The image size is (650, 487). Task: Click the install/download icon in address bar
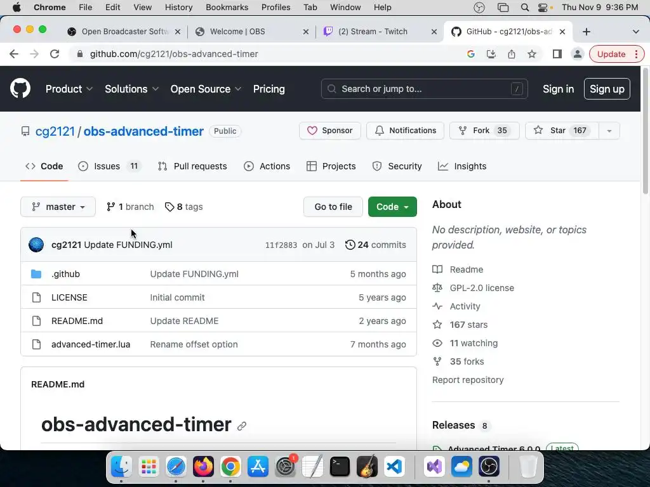point(491,54)
